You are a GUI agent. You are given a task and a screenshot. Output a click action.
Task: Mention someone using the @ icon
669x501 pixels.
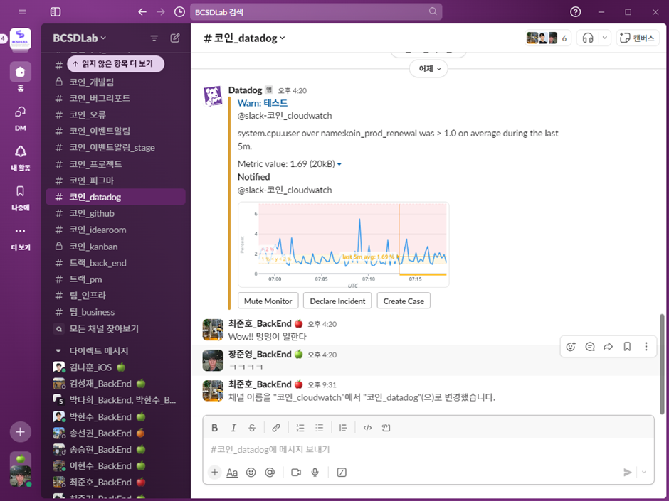(270, 472)
